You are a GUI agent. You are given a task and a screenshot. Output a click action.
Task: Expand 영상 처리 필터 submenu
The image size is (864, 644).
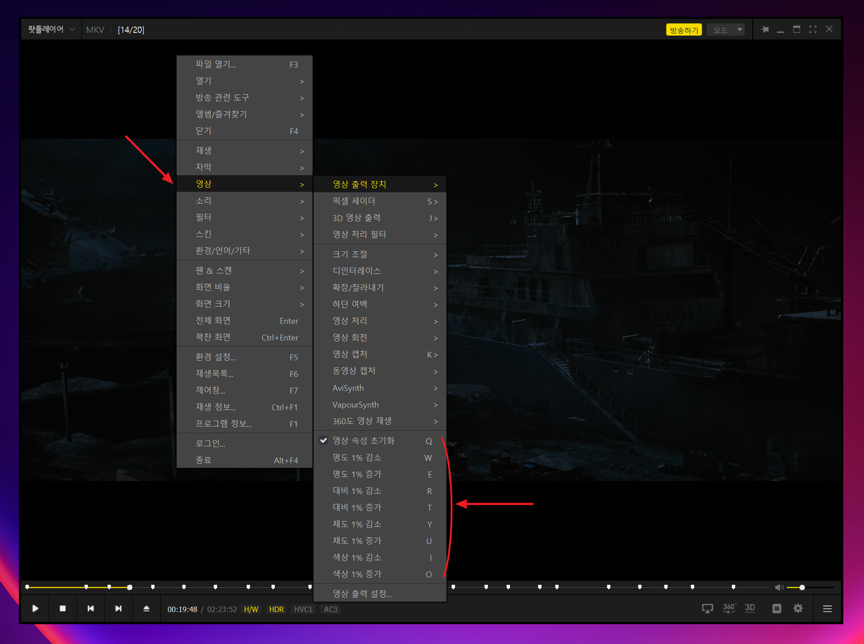tap(380, 235)
